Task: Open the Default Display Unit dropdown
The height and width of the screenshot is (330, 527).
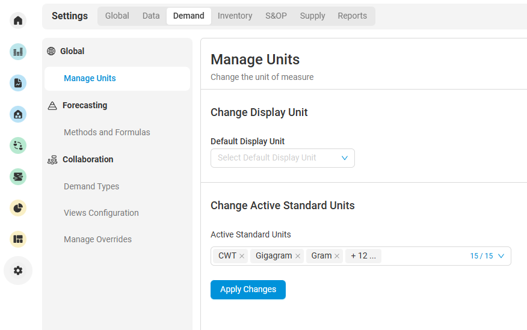Action: tap(282, 158)
